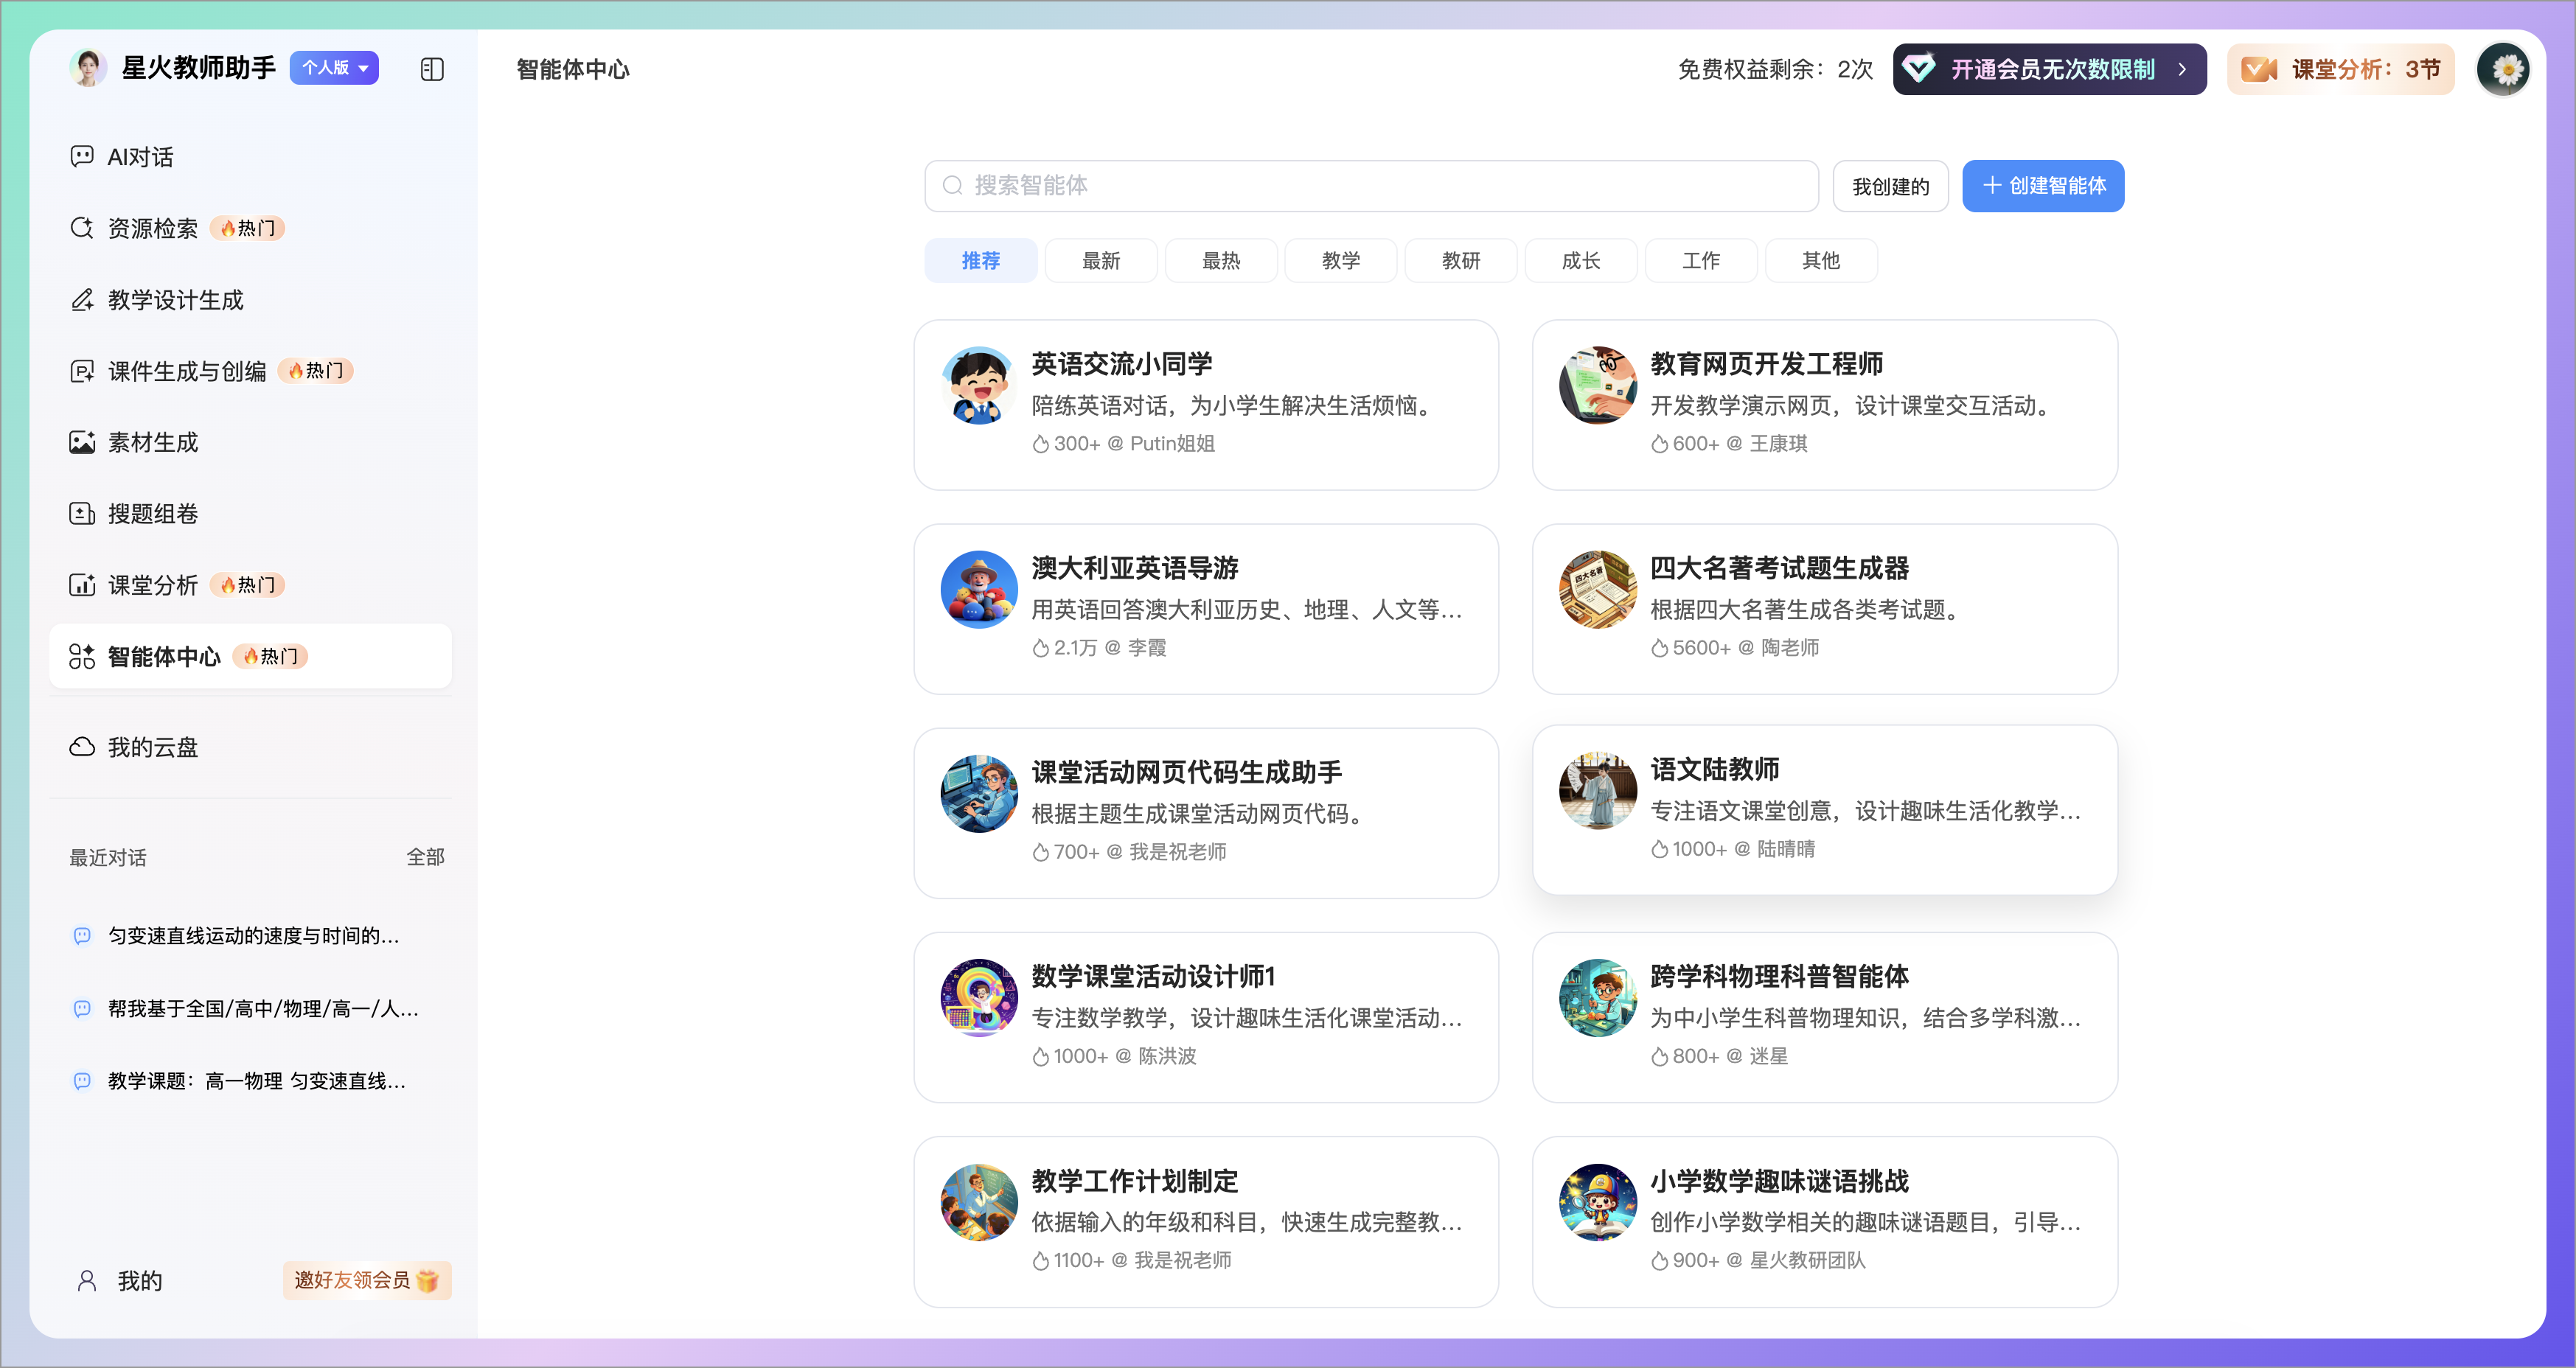This screenshot has width=2576, height=1368.
Task: Click the 教学设计生成 pencil icon
Action: click(82, 300)
